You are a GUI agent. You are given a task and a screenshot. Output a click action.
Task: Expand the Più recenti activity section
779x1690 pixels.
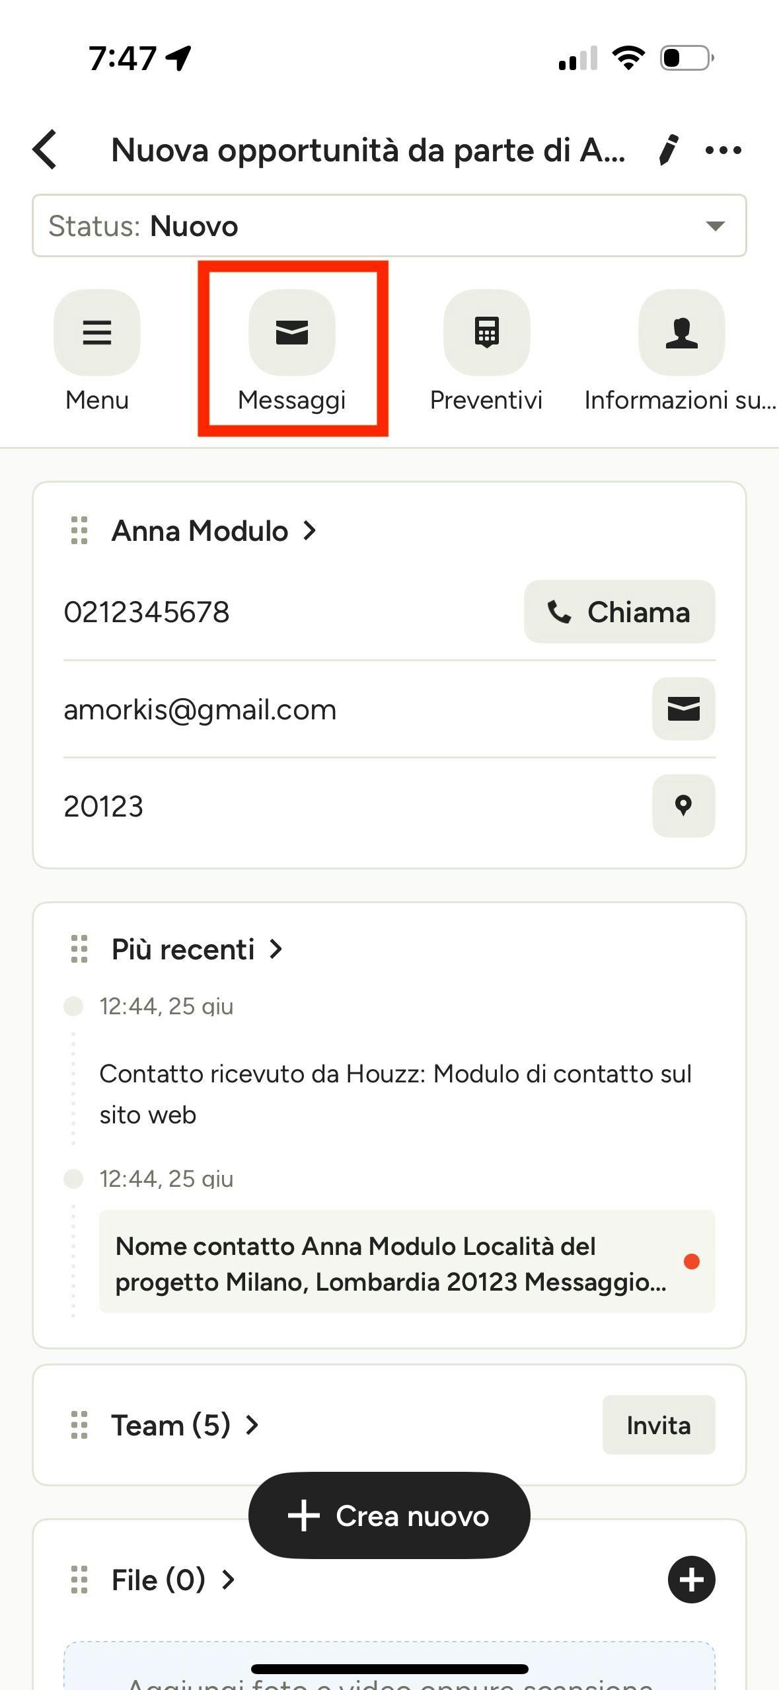tap(197, 949)
